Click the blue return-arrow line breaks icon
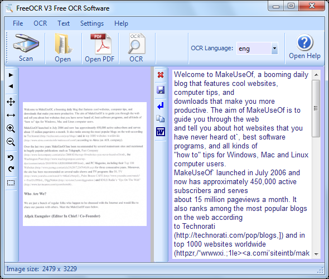Viewport: 329px width, 279px height. pos(161,106)
